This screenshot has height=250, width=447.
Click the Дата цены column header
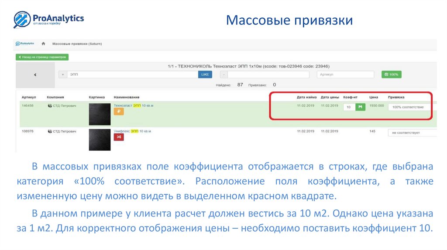point(330,97)
